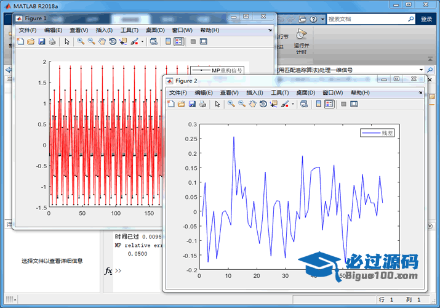
Task: Toggle Insert Legend in Figure 1 toolbar
Action: pos(178,41)
